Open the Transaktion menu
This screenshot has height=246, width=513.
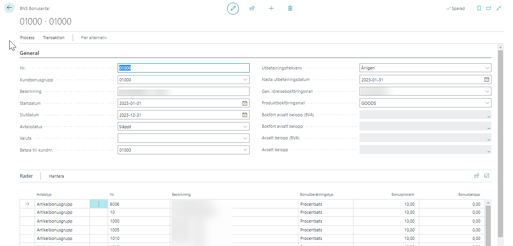pos(53,38)
